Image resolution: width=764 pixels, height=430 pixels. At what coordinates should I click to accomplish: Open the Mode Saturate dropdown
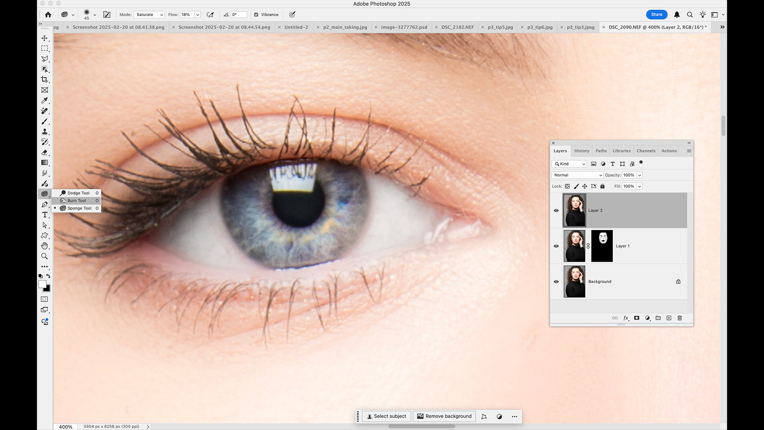tap(149, 15)
